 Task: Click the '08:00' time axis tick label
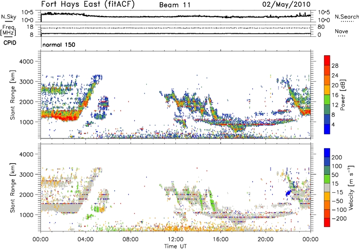point(131,240)
